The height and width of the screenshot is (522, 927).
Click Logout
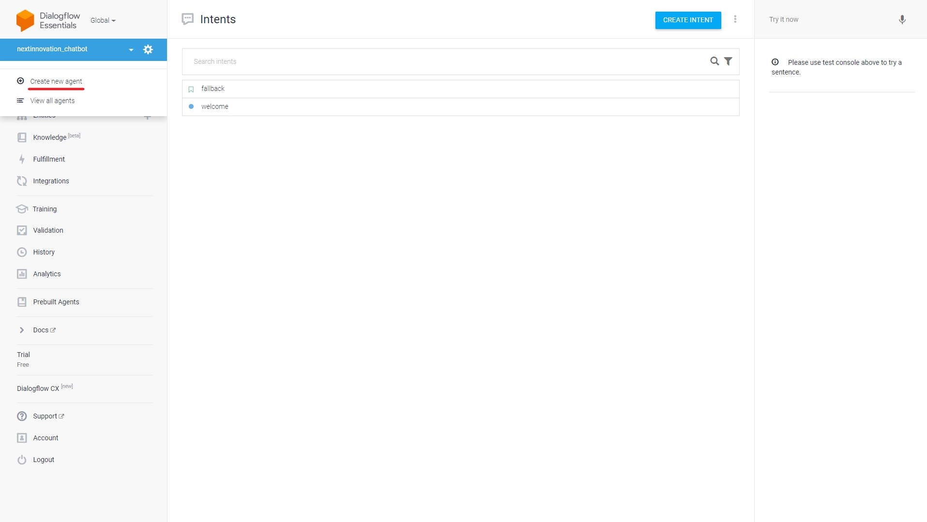click(x=44, y=460)
